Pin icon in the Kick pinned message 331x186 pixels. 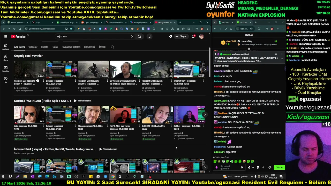[276, 54]
